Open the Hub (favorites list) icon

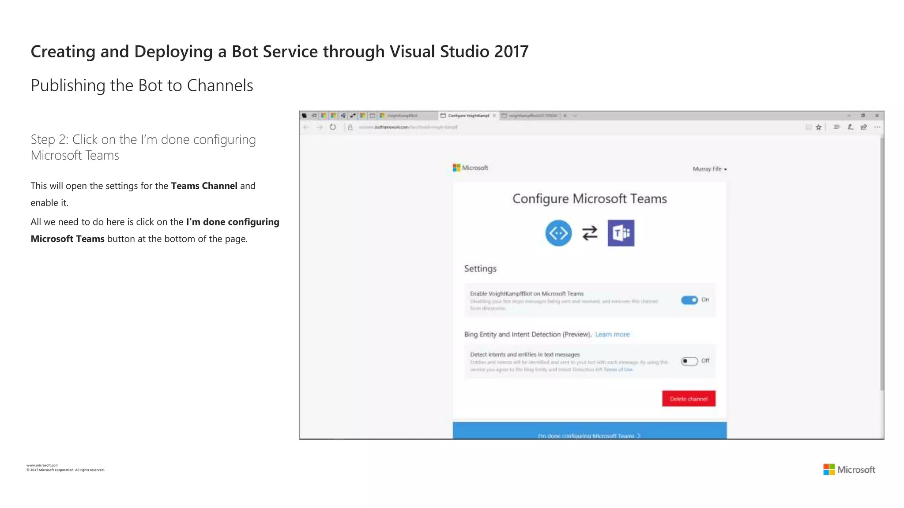click(x=836, y=127)
